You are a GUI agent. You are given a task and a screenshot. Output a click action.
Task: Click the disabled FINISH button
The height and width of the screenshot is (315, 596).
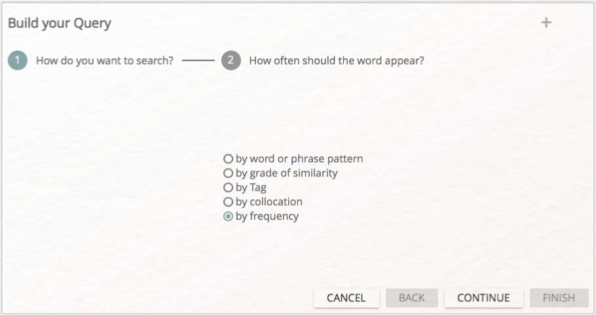pyautogui.click(x=559, y=298)
